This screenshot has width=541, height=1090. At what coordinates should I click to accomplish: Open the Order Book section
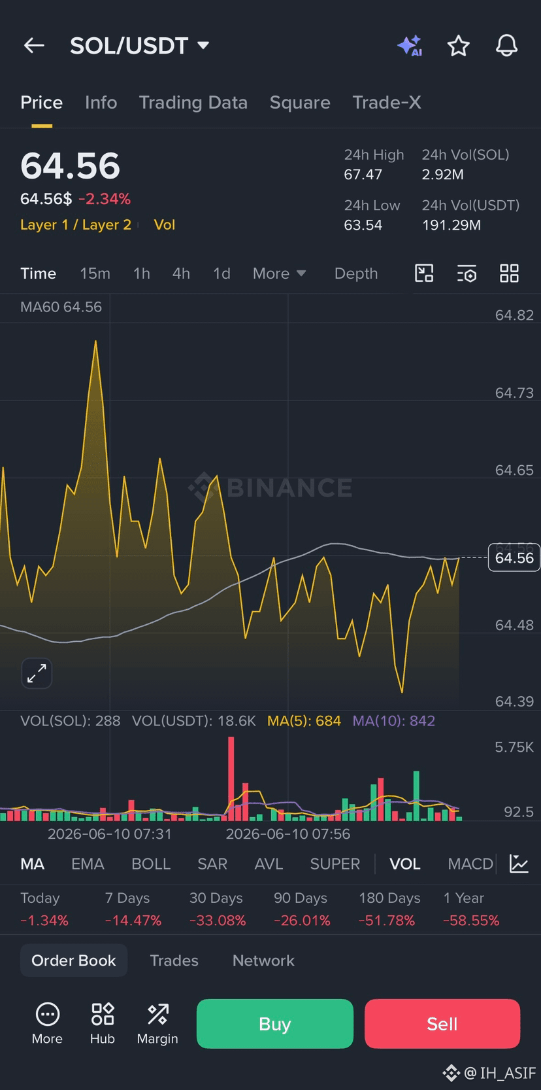click(74, 960)
